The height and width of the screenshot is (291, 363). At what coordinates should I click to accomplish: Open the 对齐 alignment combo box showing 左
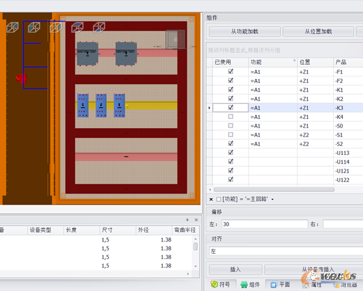(286, 251)
